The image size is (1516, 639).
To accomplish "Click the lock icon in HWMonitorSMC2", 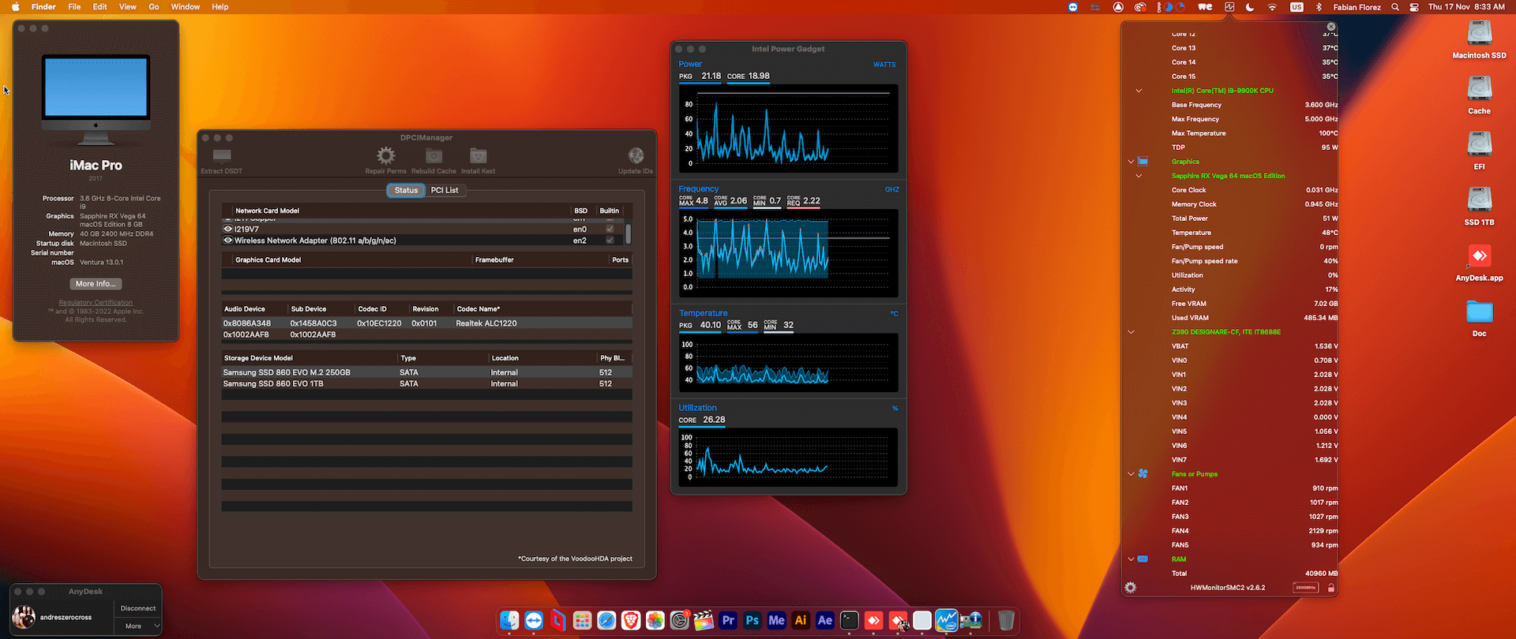I will 1330,588.
